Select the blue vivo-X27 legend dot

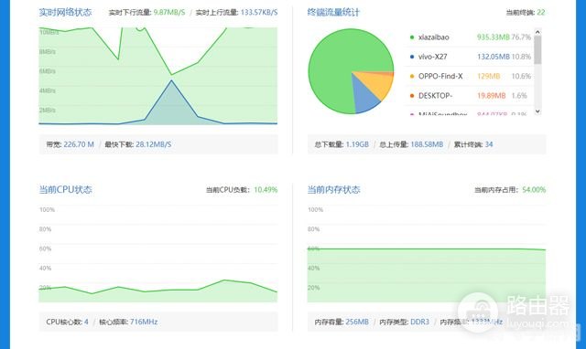(412, 57)
